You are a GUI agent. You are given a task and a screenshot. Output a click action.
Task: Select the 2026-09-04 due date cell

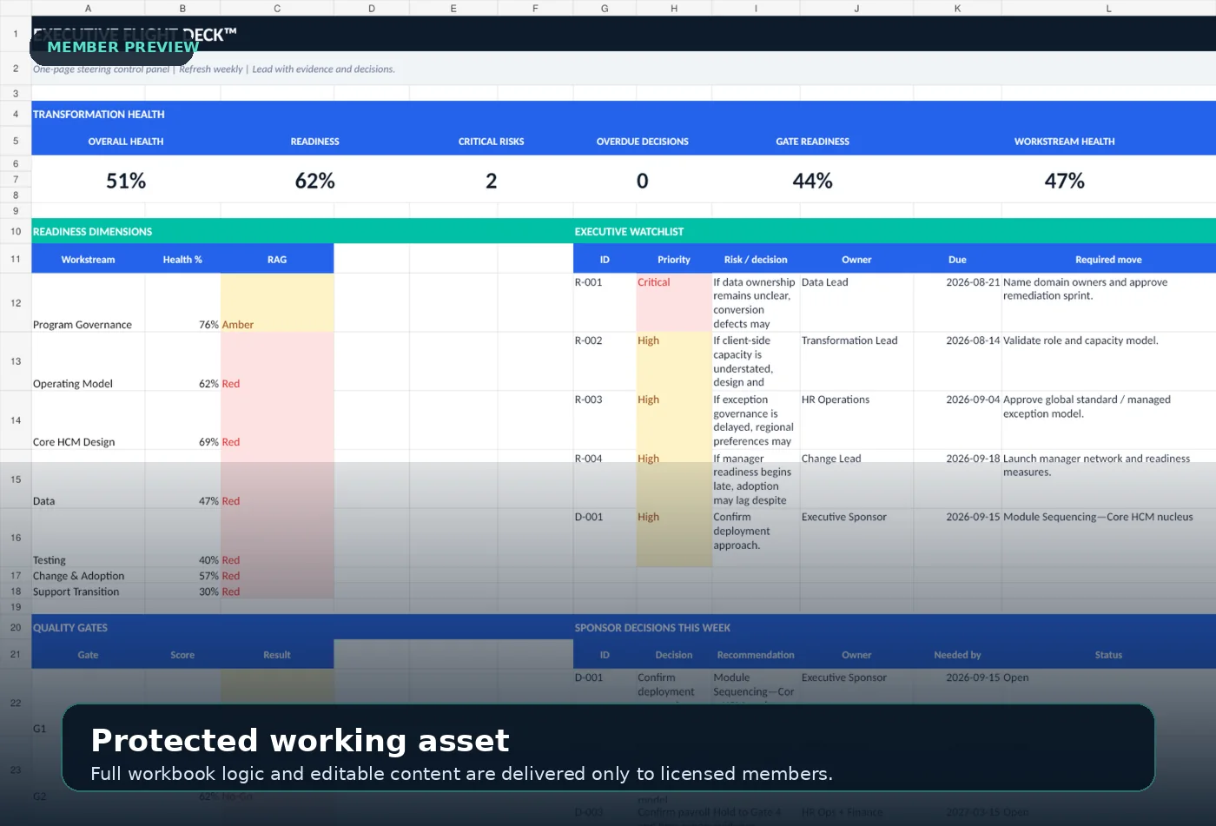957,420
